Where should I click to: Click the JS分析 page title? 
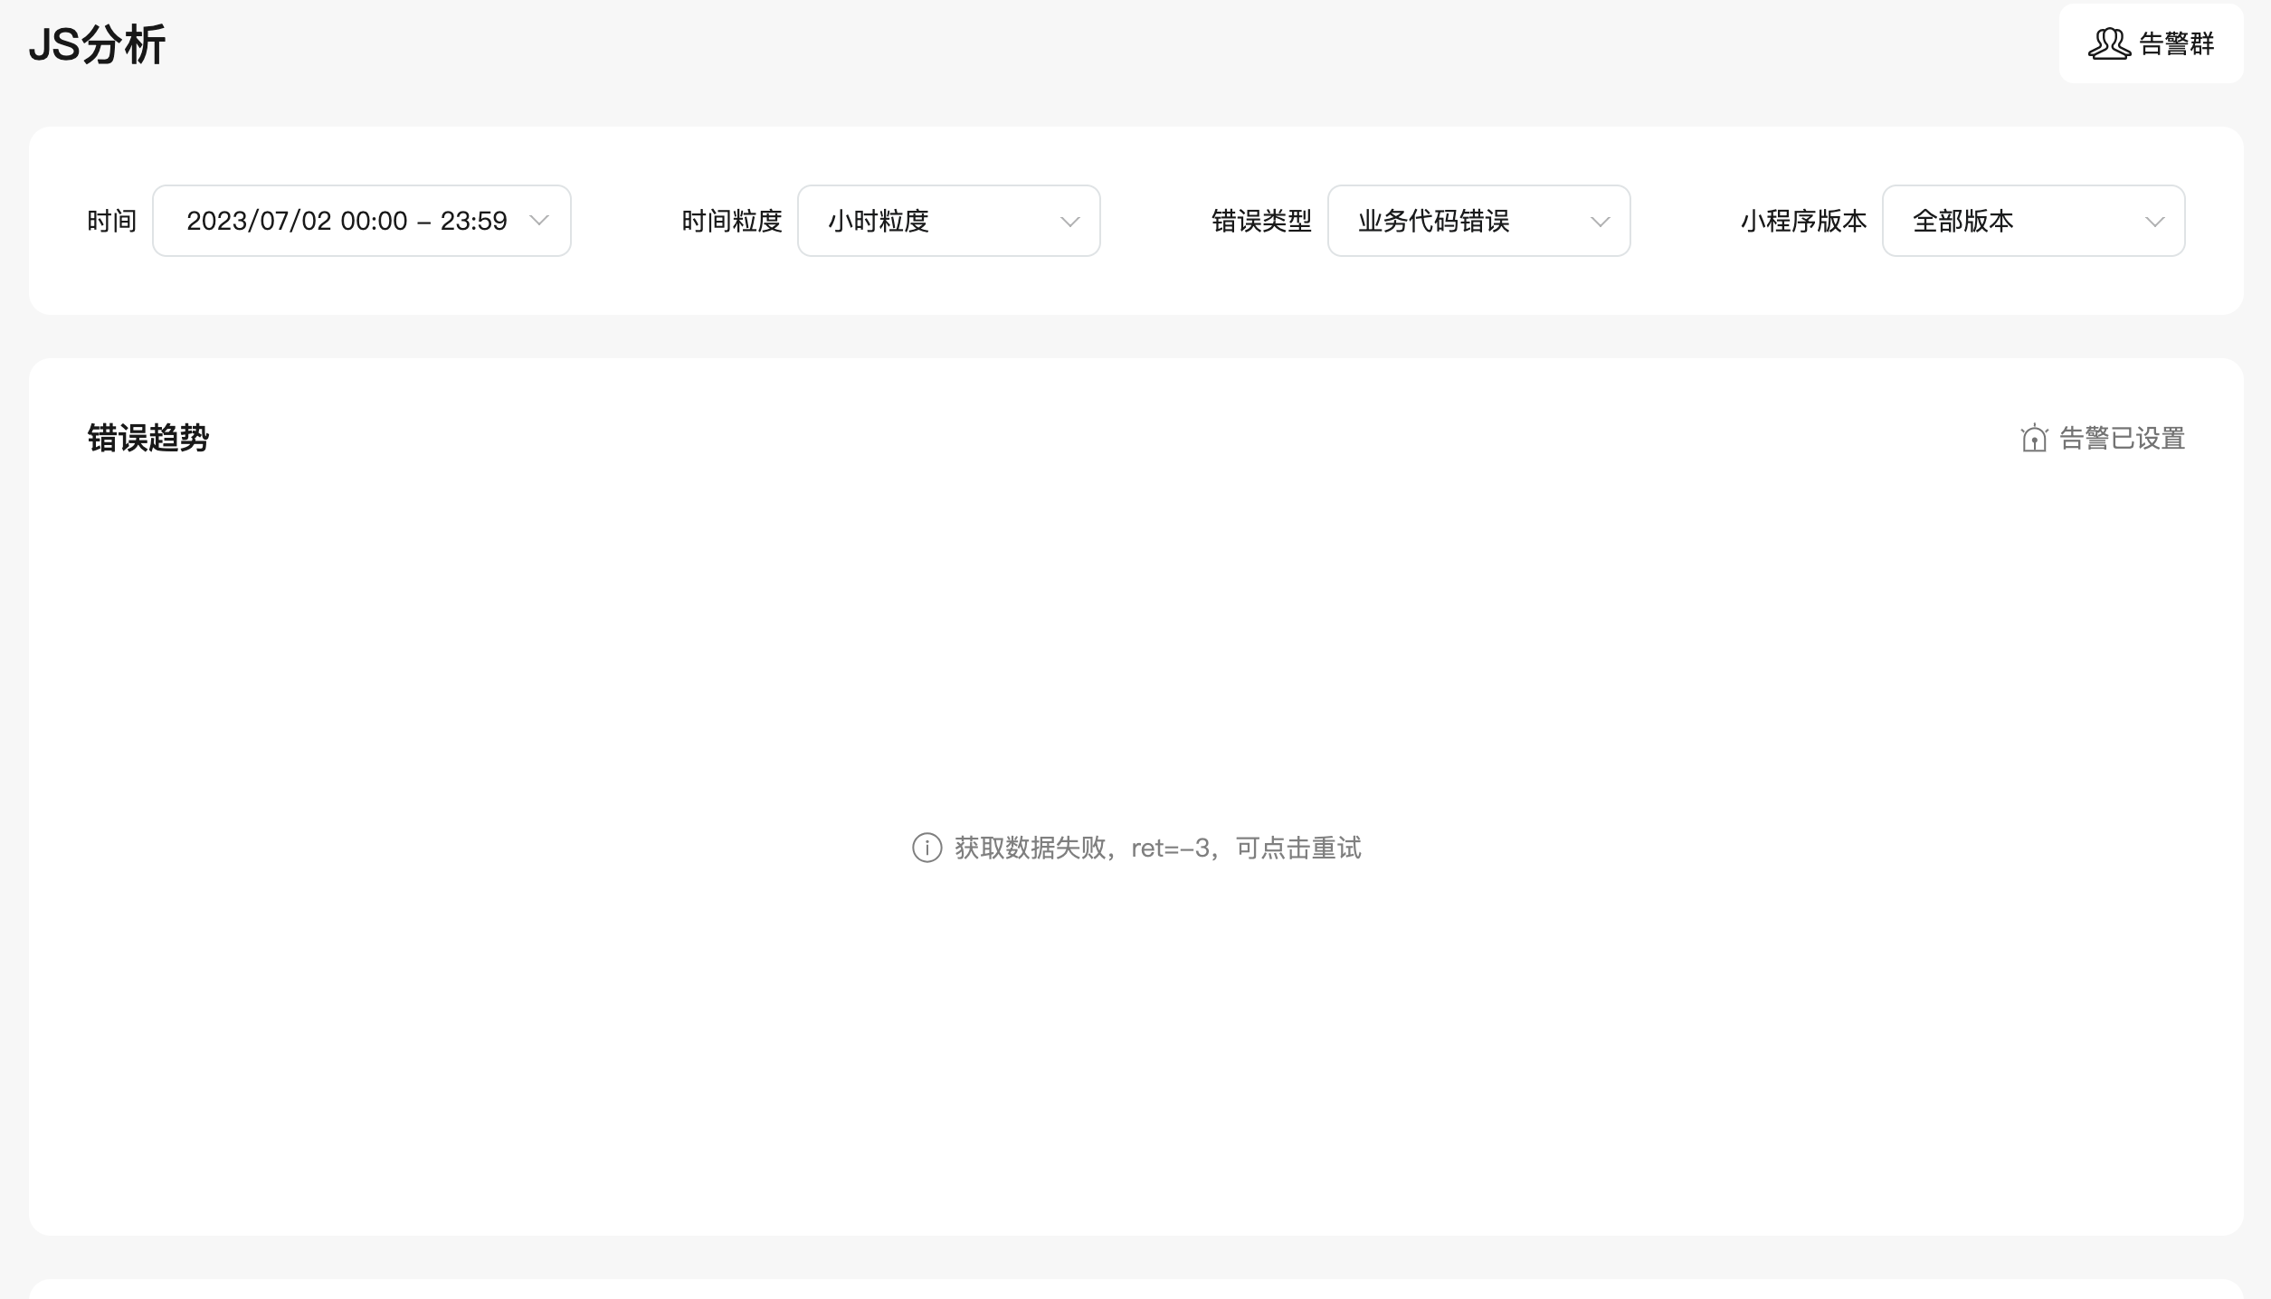pyautogui.click(x=97, y=44)
